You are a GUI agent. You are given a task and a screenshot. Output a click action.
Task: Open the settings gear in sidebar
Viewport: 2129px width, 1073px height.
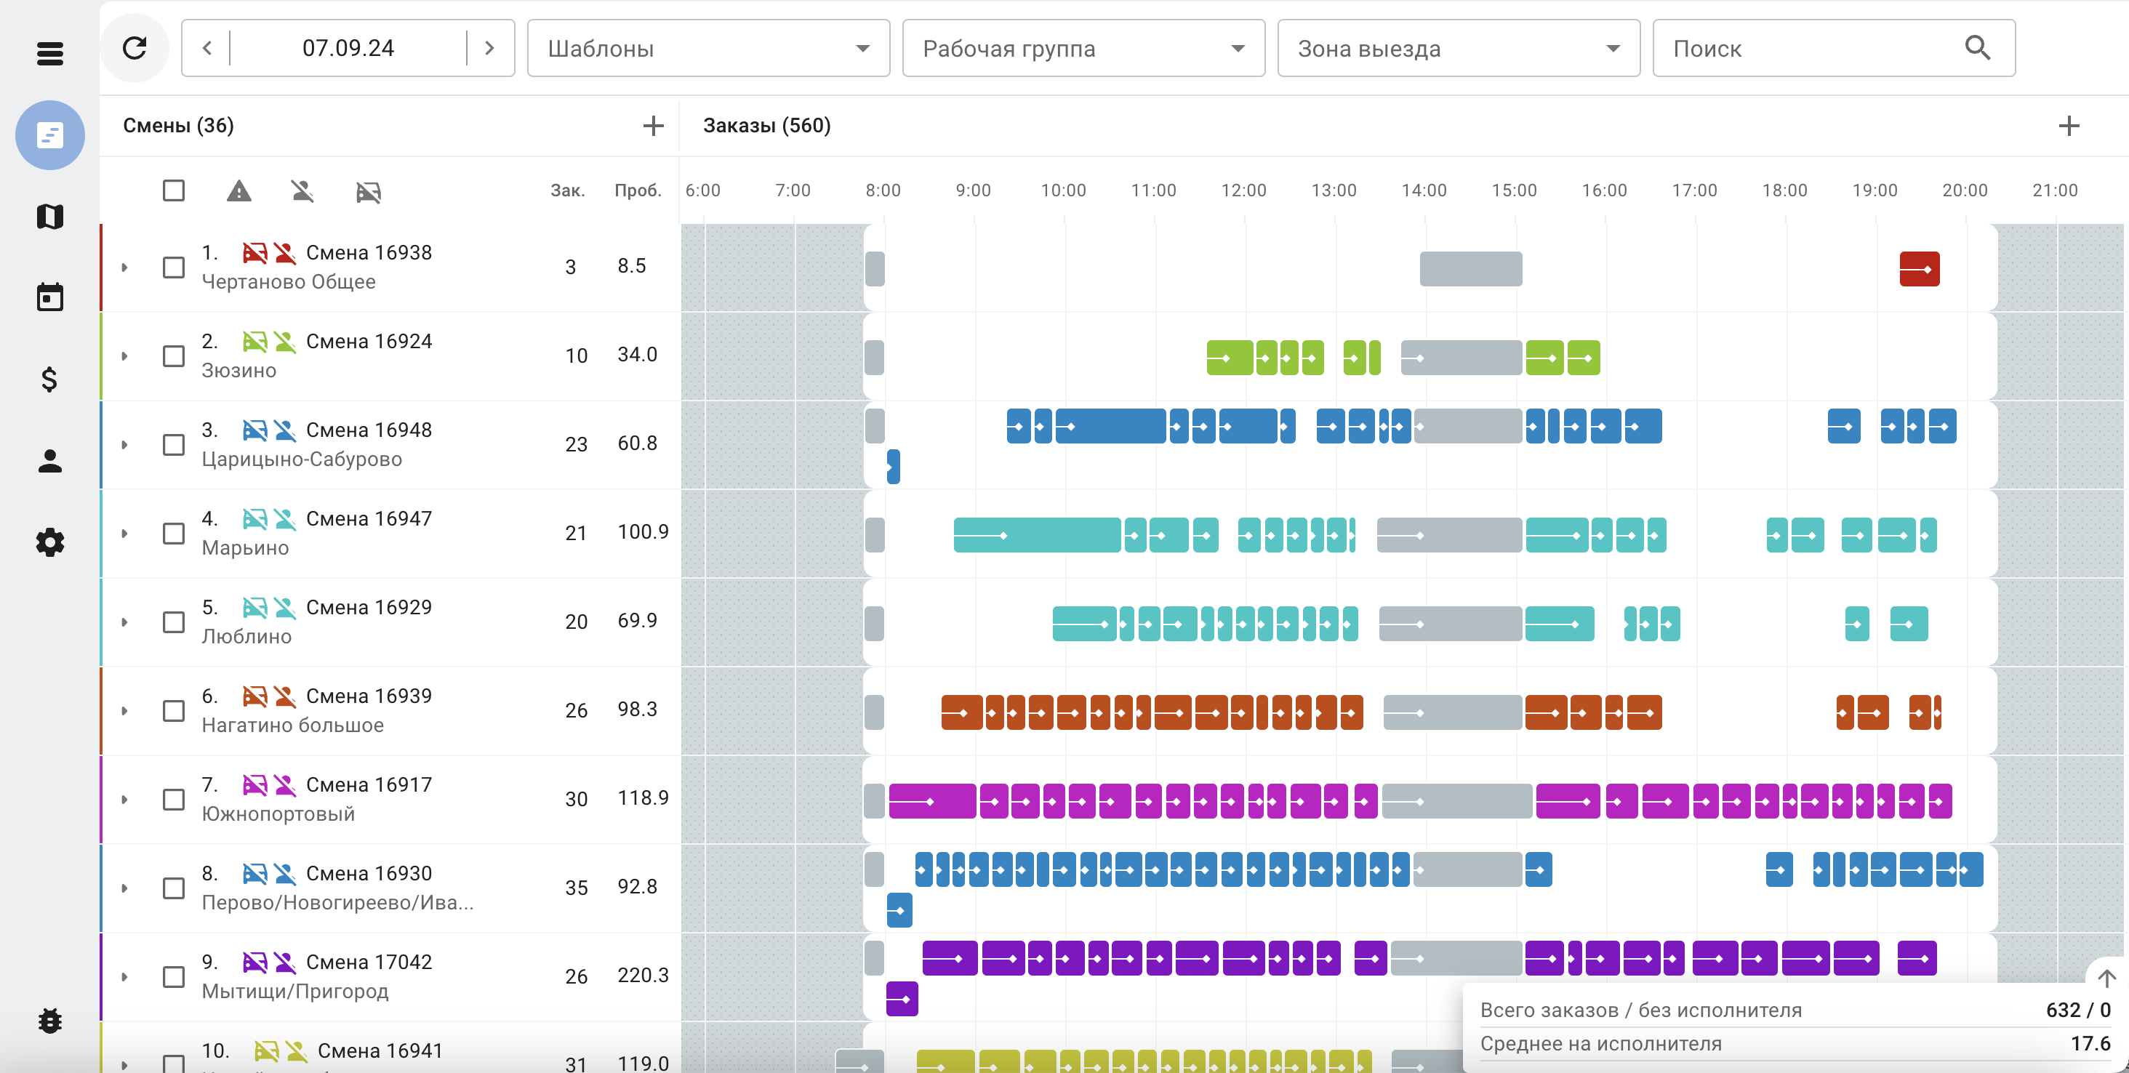tap(49, 542)
